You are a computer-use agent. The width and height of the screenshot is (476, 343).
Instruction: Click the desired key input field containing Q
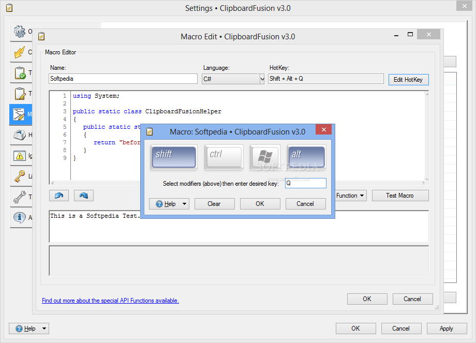tap(306, 183)
